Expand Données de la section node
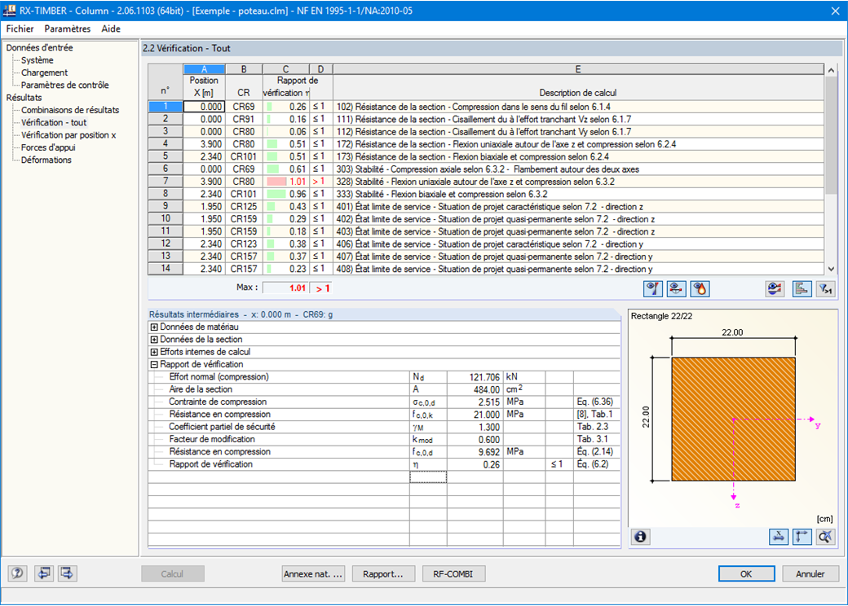848x606 pixels. pyautogui.click(x=154, y=339)
